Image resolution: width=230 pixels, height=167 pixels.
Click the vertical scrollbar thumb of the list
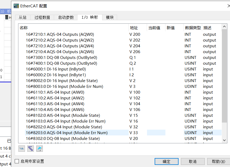pos(224,76)
